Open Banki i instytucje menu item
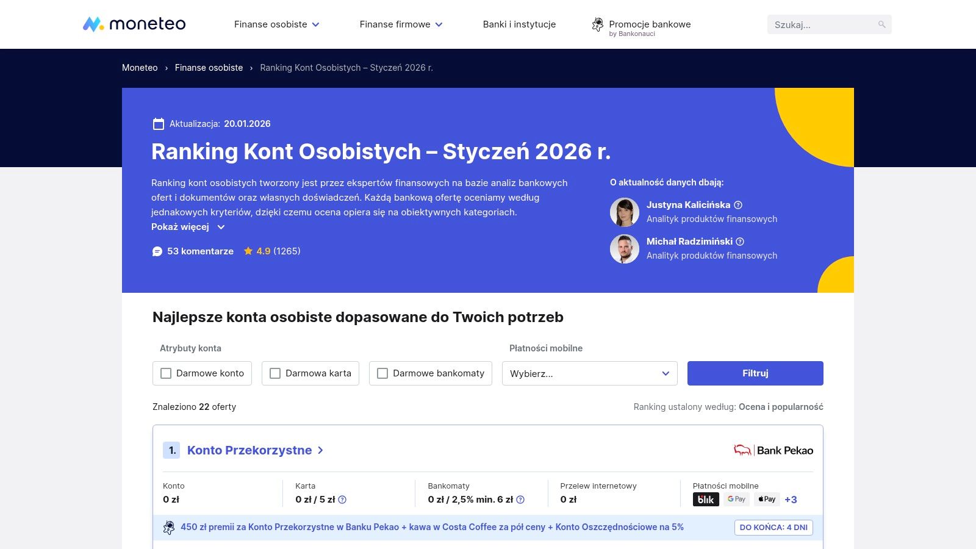 [519, 24]
